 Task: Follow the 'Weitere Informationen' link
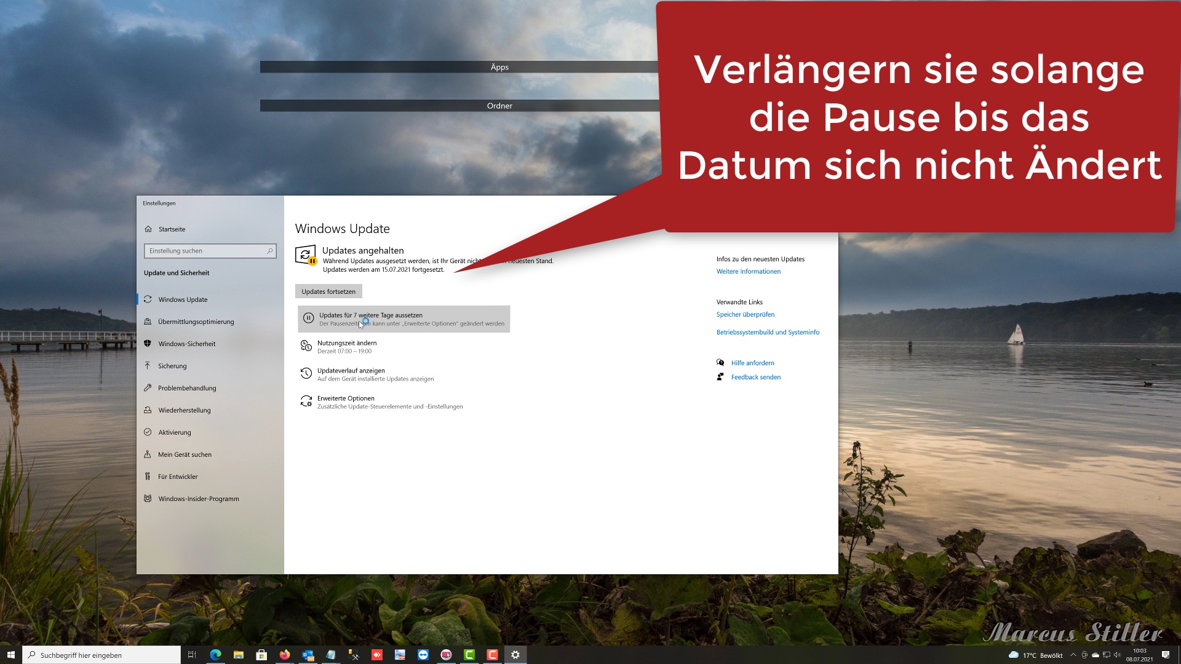[749, 271]
